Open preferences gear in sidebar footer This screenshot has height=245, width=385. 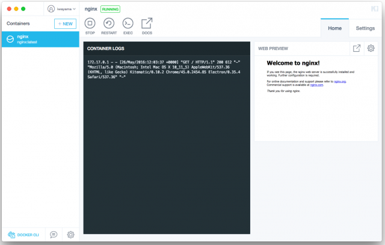click(71, 235)
